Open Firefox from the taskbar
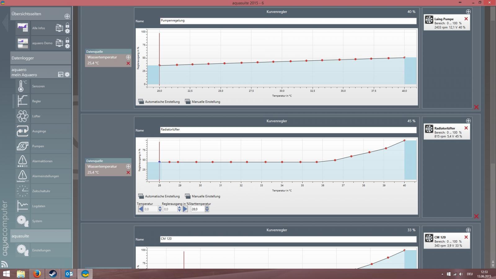This screenshot has height=279, width=496. 37,274
